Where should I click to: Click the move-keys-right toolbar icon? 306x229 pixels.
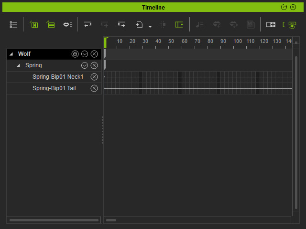[121, 24]
